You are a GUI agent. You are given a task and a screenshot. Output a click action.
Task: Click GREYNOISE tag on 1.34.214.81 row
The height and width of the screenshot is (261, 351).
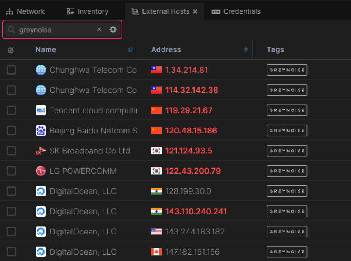point(287,70)
